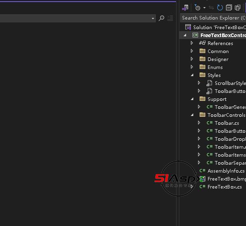
Task: Expand the References node
Action: 192,43
